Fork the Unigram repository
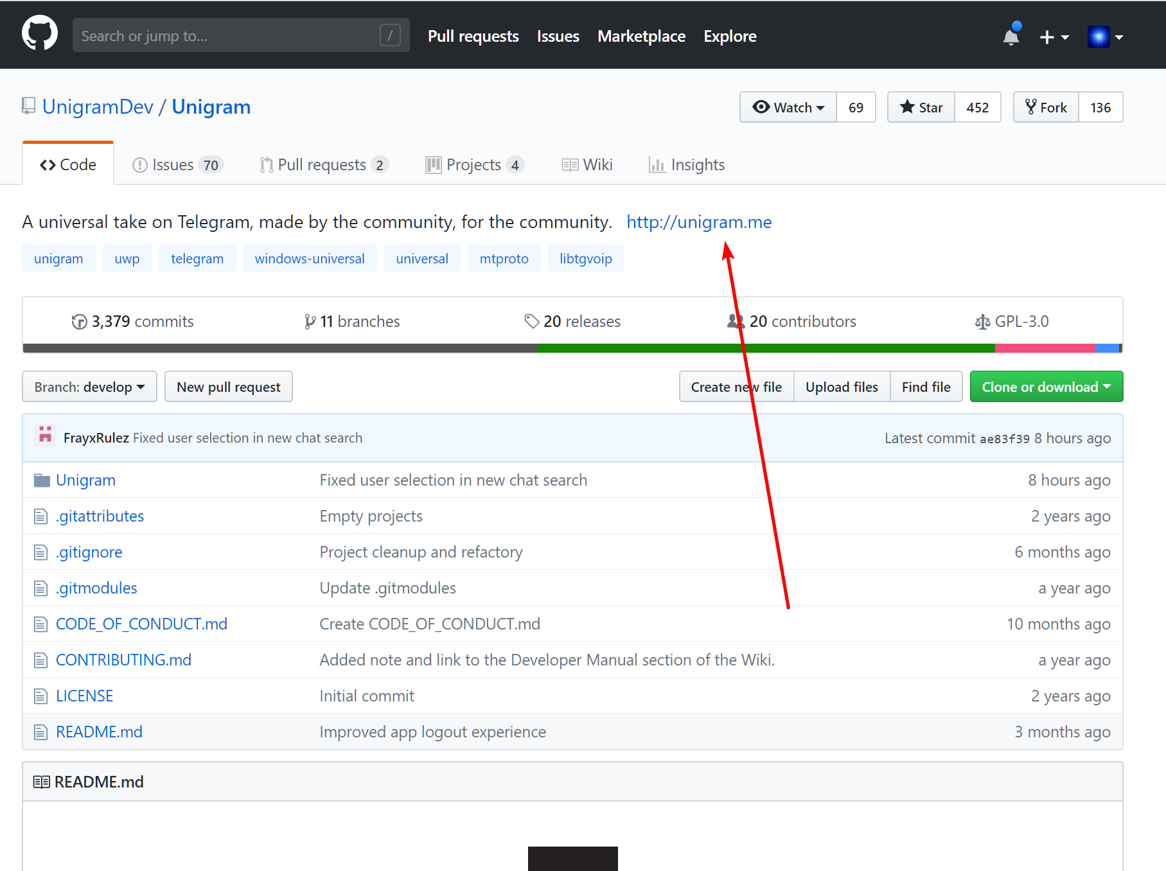Screen dimensions: 1166x871 tap(1046, 107)
